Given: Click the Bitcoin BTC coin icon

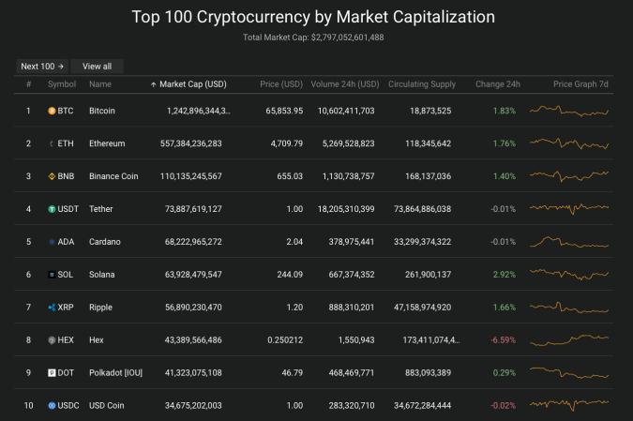Looking at the screenshot, I should click(x=52, y=111).
